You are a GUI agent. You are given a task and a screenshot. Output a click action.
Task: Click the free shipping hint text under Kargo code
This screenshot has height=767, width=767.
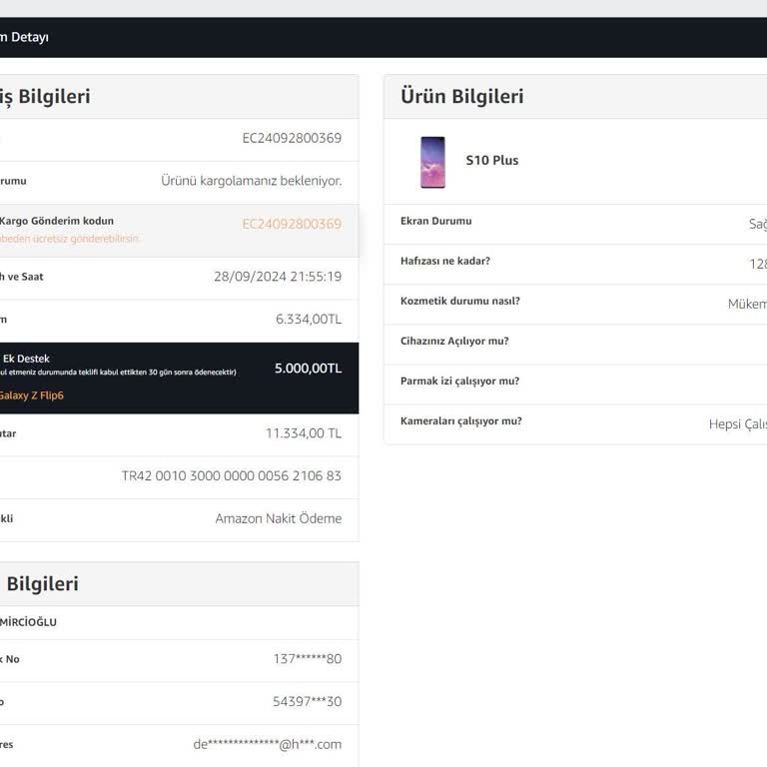pos(69,239)
